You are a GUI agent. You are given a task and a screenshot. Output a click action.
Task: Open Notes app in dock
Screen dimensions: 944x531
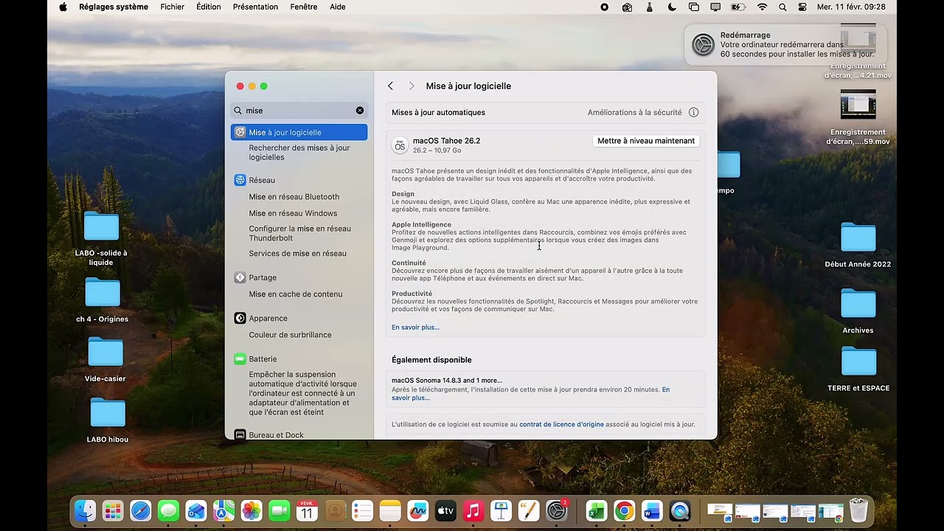coord(390,510)
